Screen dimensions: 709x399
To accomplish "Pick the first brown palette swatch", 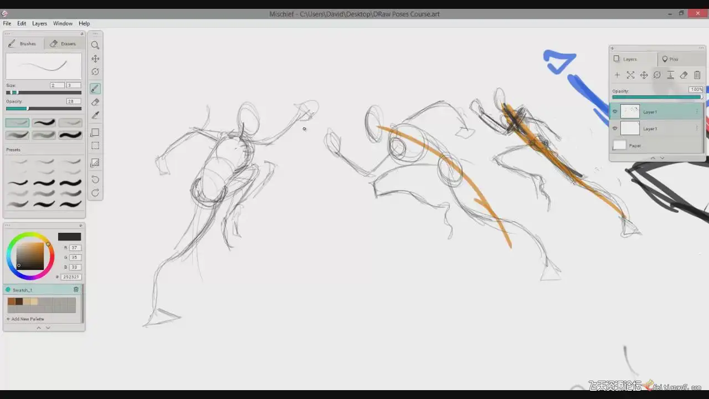I will 11,301.
